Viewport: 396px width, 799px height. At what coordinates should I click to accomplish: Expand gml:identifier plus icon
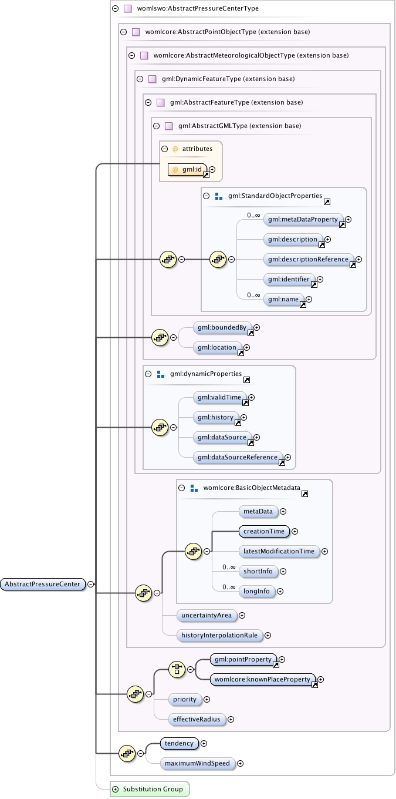point(320,279)
